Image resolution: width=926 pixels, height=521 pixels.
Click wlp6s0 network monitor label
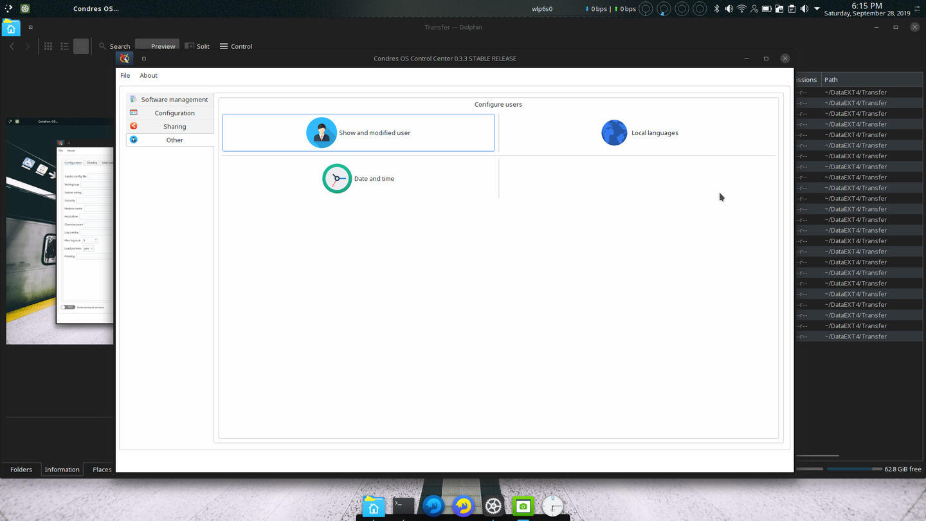(542, 9)
